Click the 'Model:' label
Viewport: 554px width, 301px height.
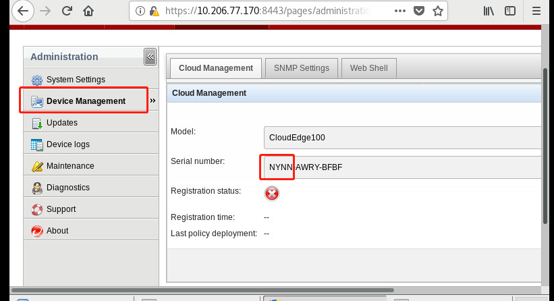click(183, 132)
